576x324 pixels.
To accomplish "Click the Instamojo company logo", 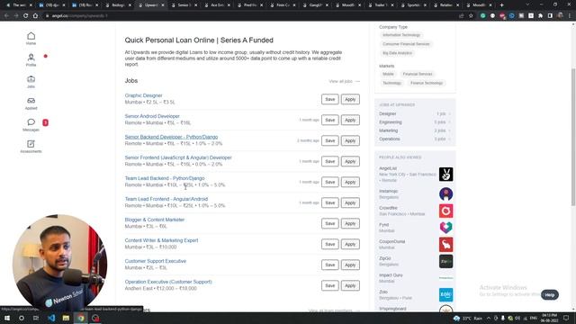I will coord(446,194).
